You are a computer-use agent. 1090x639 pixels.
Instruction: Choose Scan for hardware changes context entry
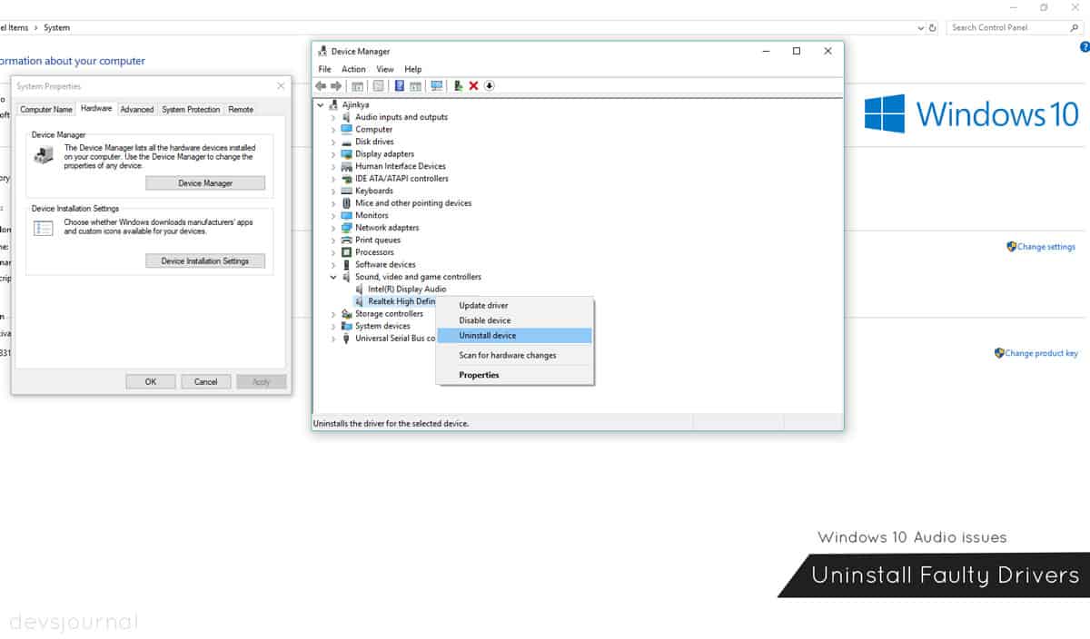tap(514, 355)
